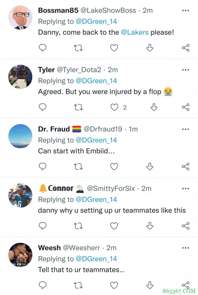Retweet Connor's tweet about teammates
The width and height of the screenshot is (198, 295).
pos(78,226)
